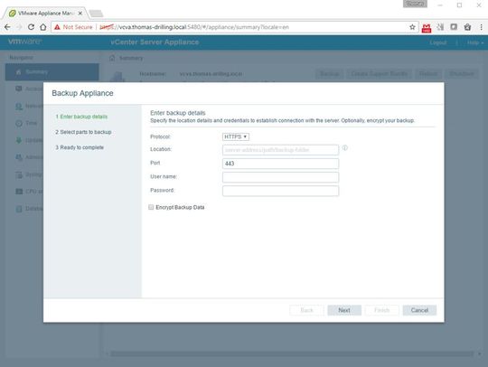Click the Logout link in header
This screenshot has width=488, height=367.
[x=438, y=42]
